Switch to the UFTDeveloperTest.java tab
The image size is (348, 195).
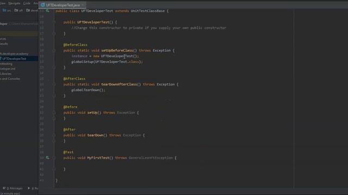[63, 5]
